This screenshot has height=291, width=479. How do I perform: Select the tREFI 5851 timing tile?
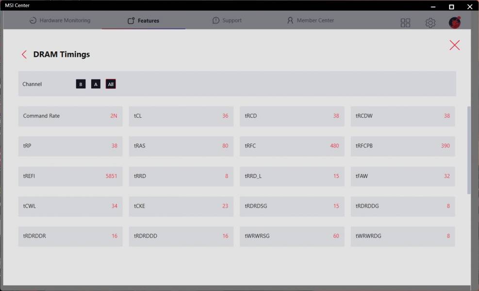70,176
